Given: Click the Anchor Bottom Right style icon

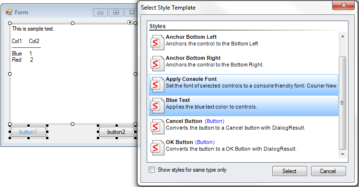Looking at the screenshot, I should coord(157,63).
